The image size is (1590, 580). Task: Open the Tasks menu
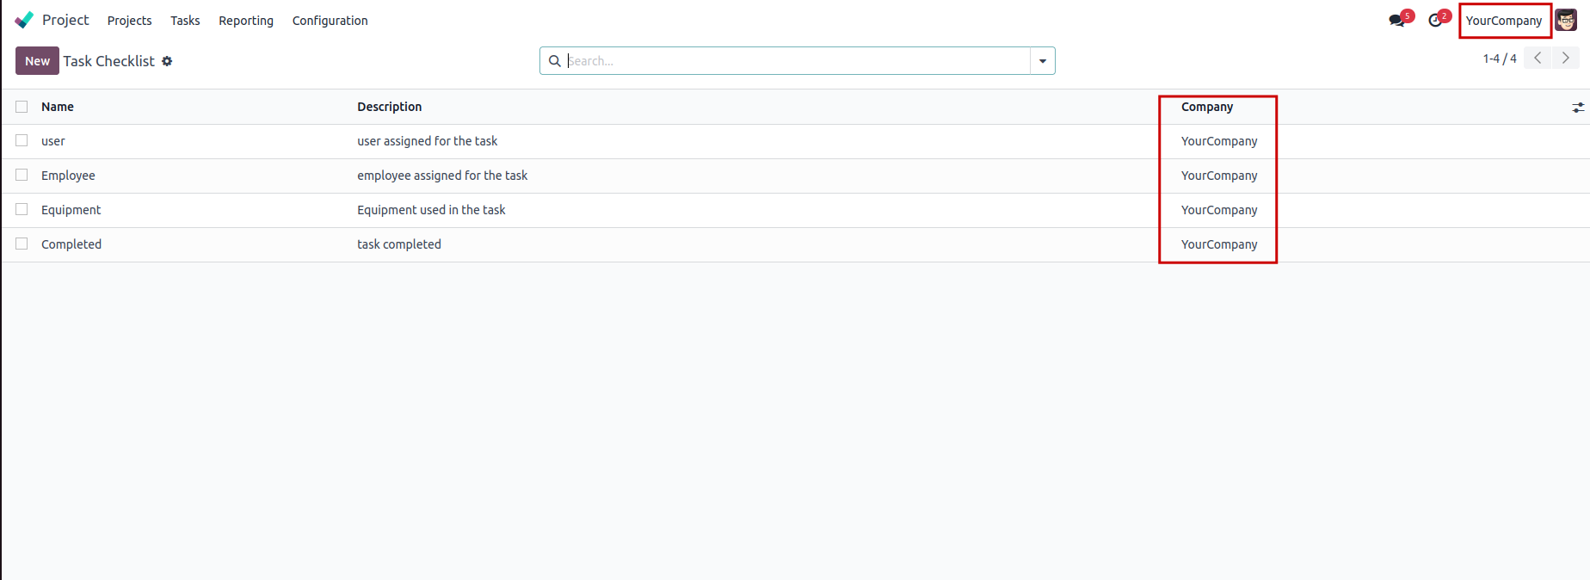(185, 21)
